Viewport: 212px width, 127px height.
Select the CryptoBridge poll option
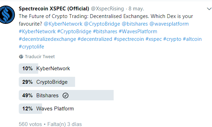click(47, 82)
